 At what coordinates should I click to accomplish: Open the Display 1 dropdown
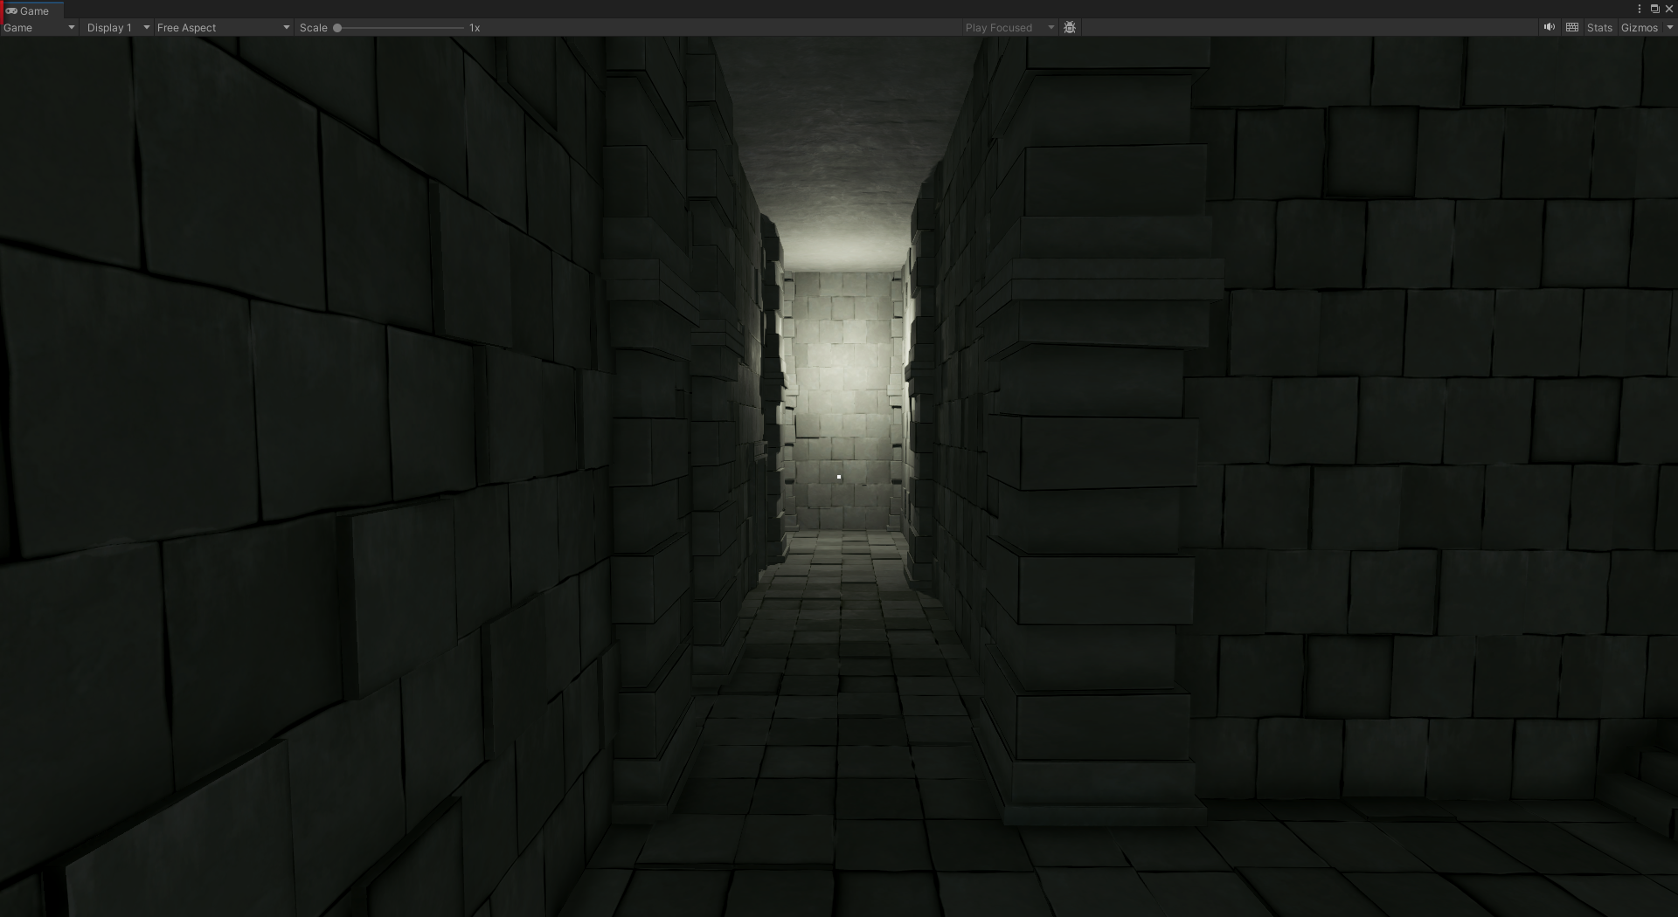click(x=118, y=27)
